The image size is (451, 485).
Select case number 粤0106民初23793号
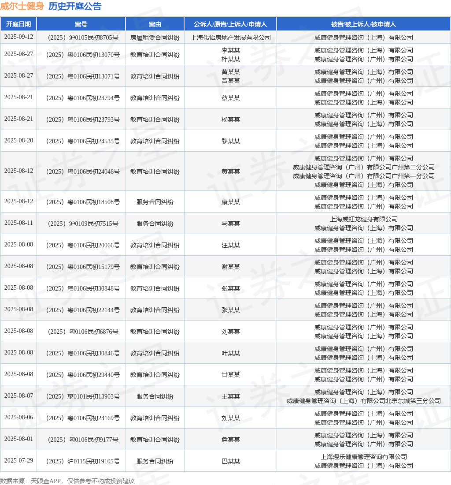click(x=83, y=120)
